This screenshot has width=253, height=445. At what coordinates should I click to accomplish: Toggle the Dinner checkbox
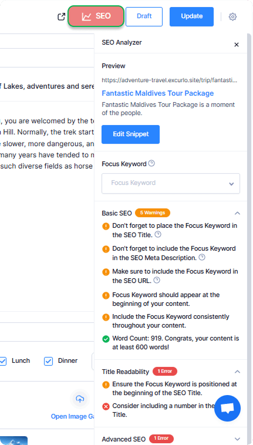pyautogui.click(x=49, y=361)
